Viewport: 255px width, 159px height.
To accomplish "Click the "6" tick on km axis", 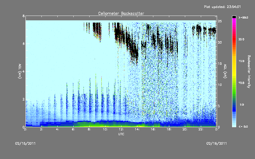I will (x=24, y=44).
